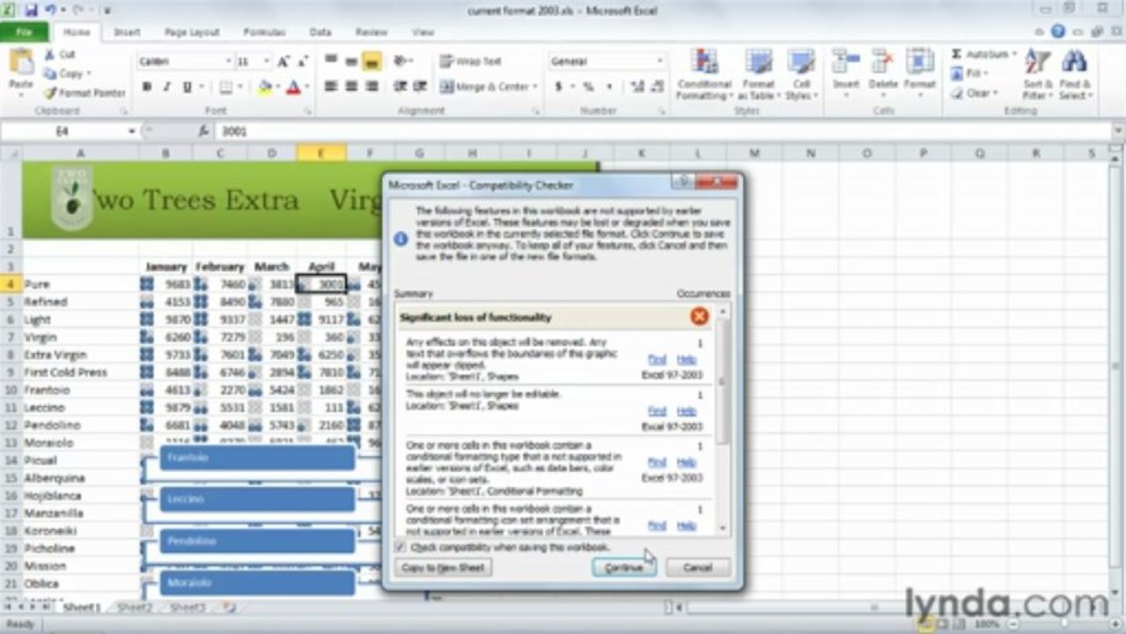The height and width of the screenshot is (634, 1126).
Task: Switch to the Review tab
Action: click(372, 32)
